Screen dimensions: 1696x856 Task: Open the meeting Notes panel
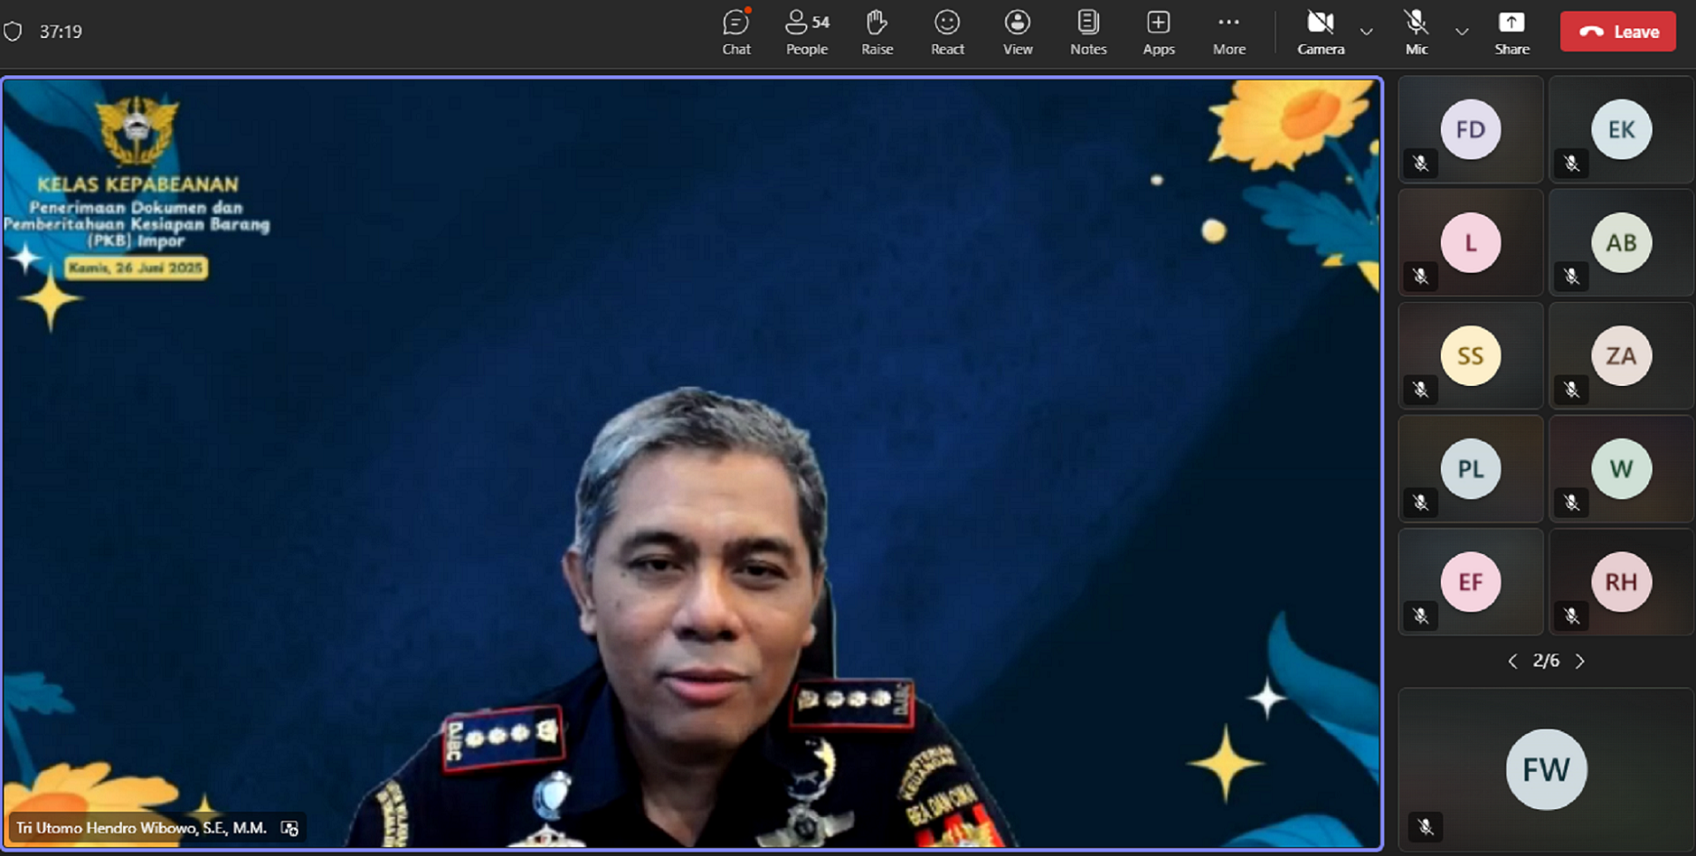pyautogui.click(x=1087, y=31)
